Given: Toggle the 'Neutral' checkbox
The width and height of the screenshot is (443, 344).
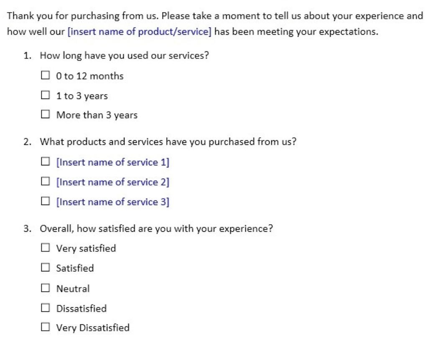Looking at the screenshot, I should pos(45,288).
